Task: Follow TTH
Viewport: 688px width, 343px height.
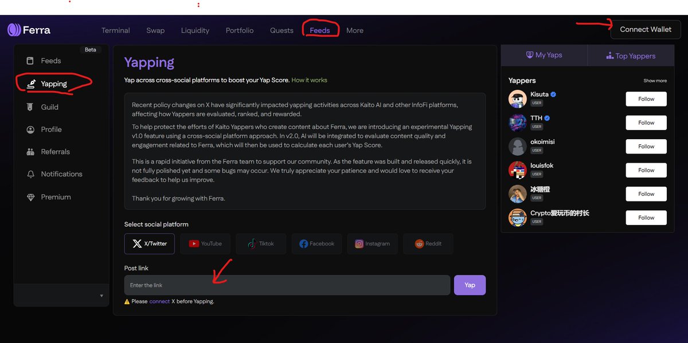Action: point(646,123)
